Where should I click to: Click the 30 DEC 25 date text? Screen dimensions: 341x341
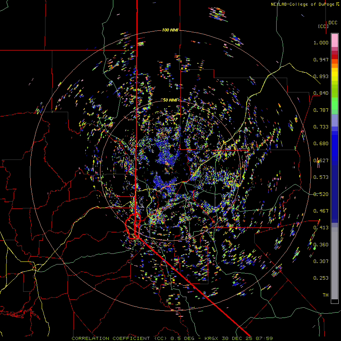pos(237,338)
